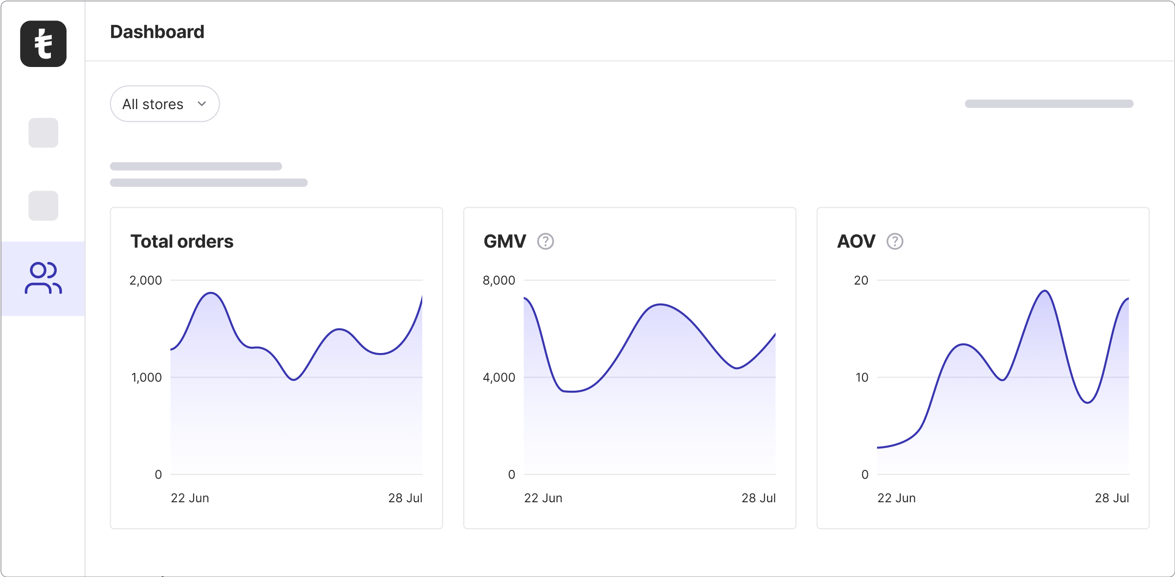This screenshot has width=1175, height=577.
Task: Click the Dashboard page title
Action: tap(157, 32)
